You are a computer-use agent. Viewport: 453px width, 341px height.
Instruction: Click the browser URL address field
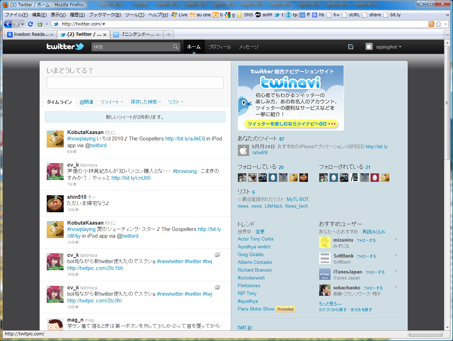pos(243,24)
